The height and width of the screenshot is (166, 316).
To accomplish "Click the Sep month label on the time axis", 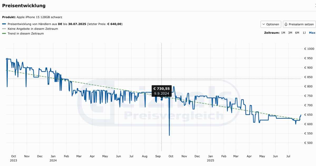I will (x=158, y=156).
